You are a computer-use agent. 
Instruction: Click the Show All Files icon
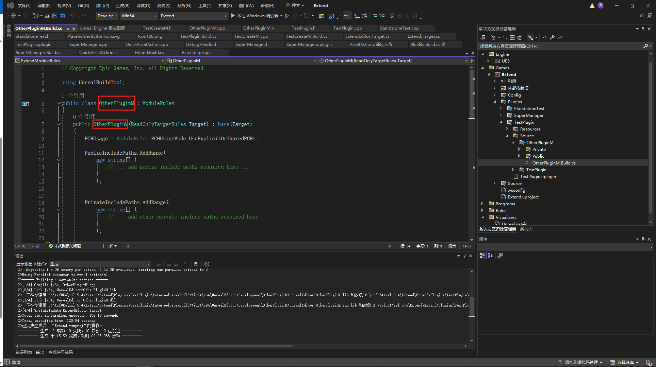click(520, 37)
